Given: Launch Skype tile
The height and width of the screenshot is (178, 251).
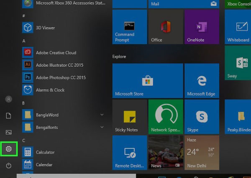Looking at the screenshot, I should coord(202,117).
